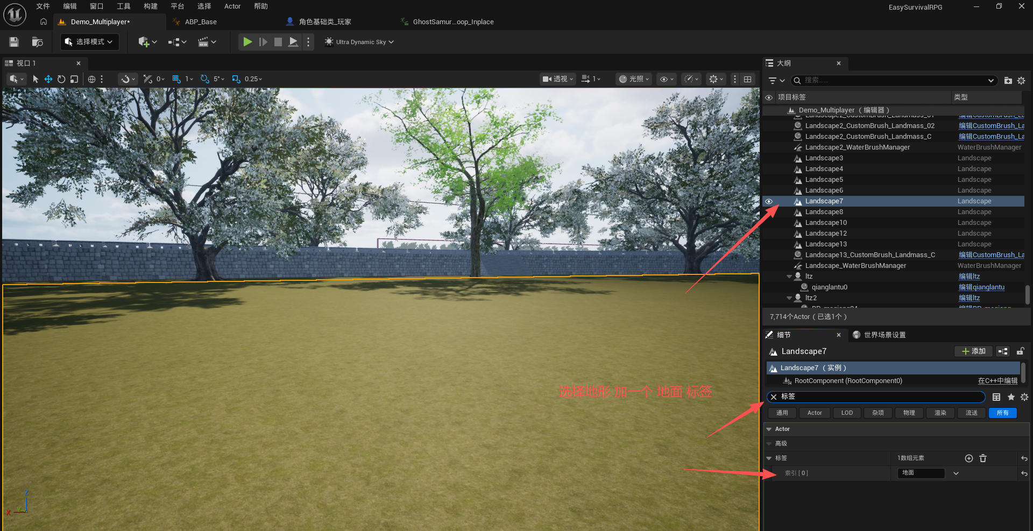Open the 光照 view mode dropdown
Image resolution: width=1033 pixels, height=531 pixels.
[634, 79]
